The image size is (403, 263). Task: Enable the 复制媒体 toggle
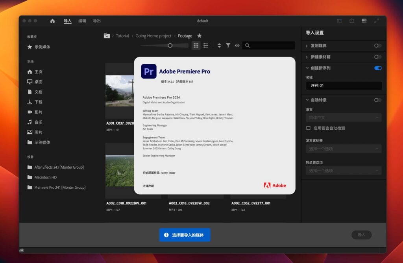378,46
